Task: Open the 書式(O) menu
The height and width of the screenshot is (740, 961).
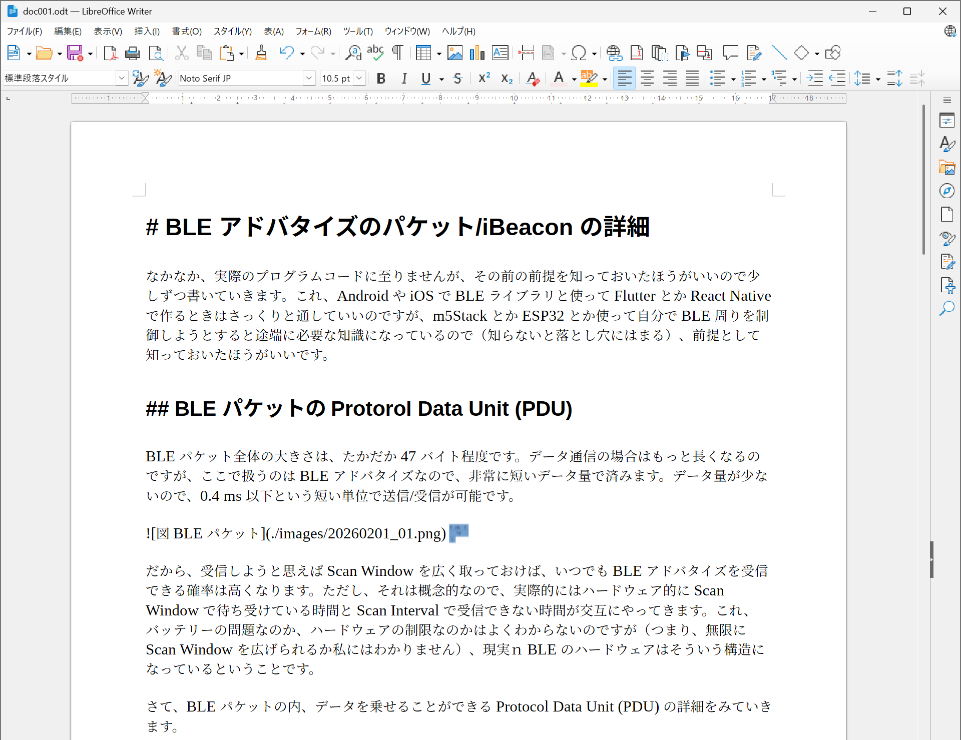Action: [187, 32]
